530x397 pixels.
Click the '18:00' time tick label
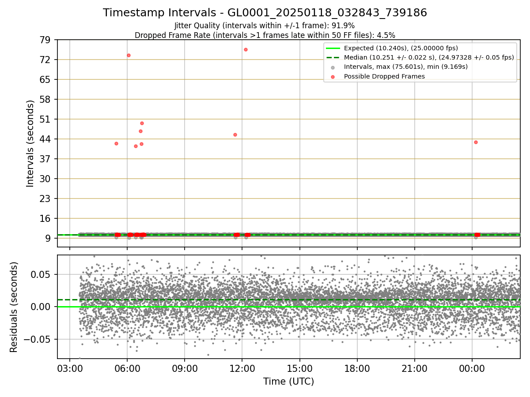click(x=357, y=368)
